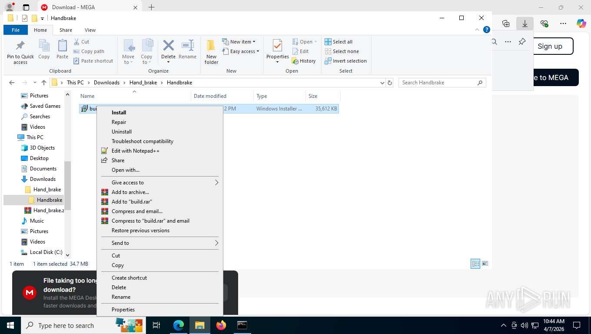This screenshot has width=591, height=334.
Task: Open the Share ribbon tab
Action: (66, 30)
